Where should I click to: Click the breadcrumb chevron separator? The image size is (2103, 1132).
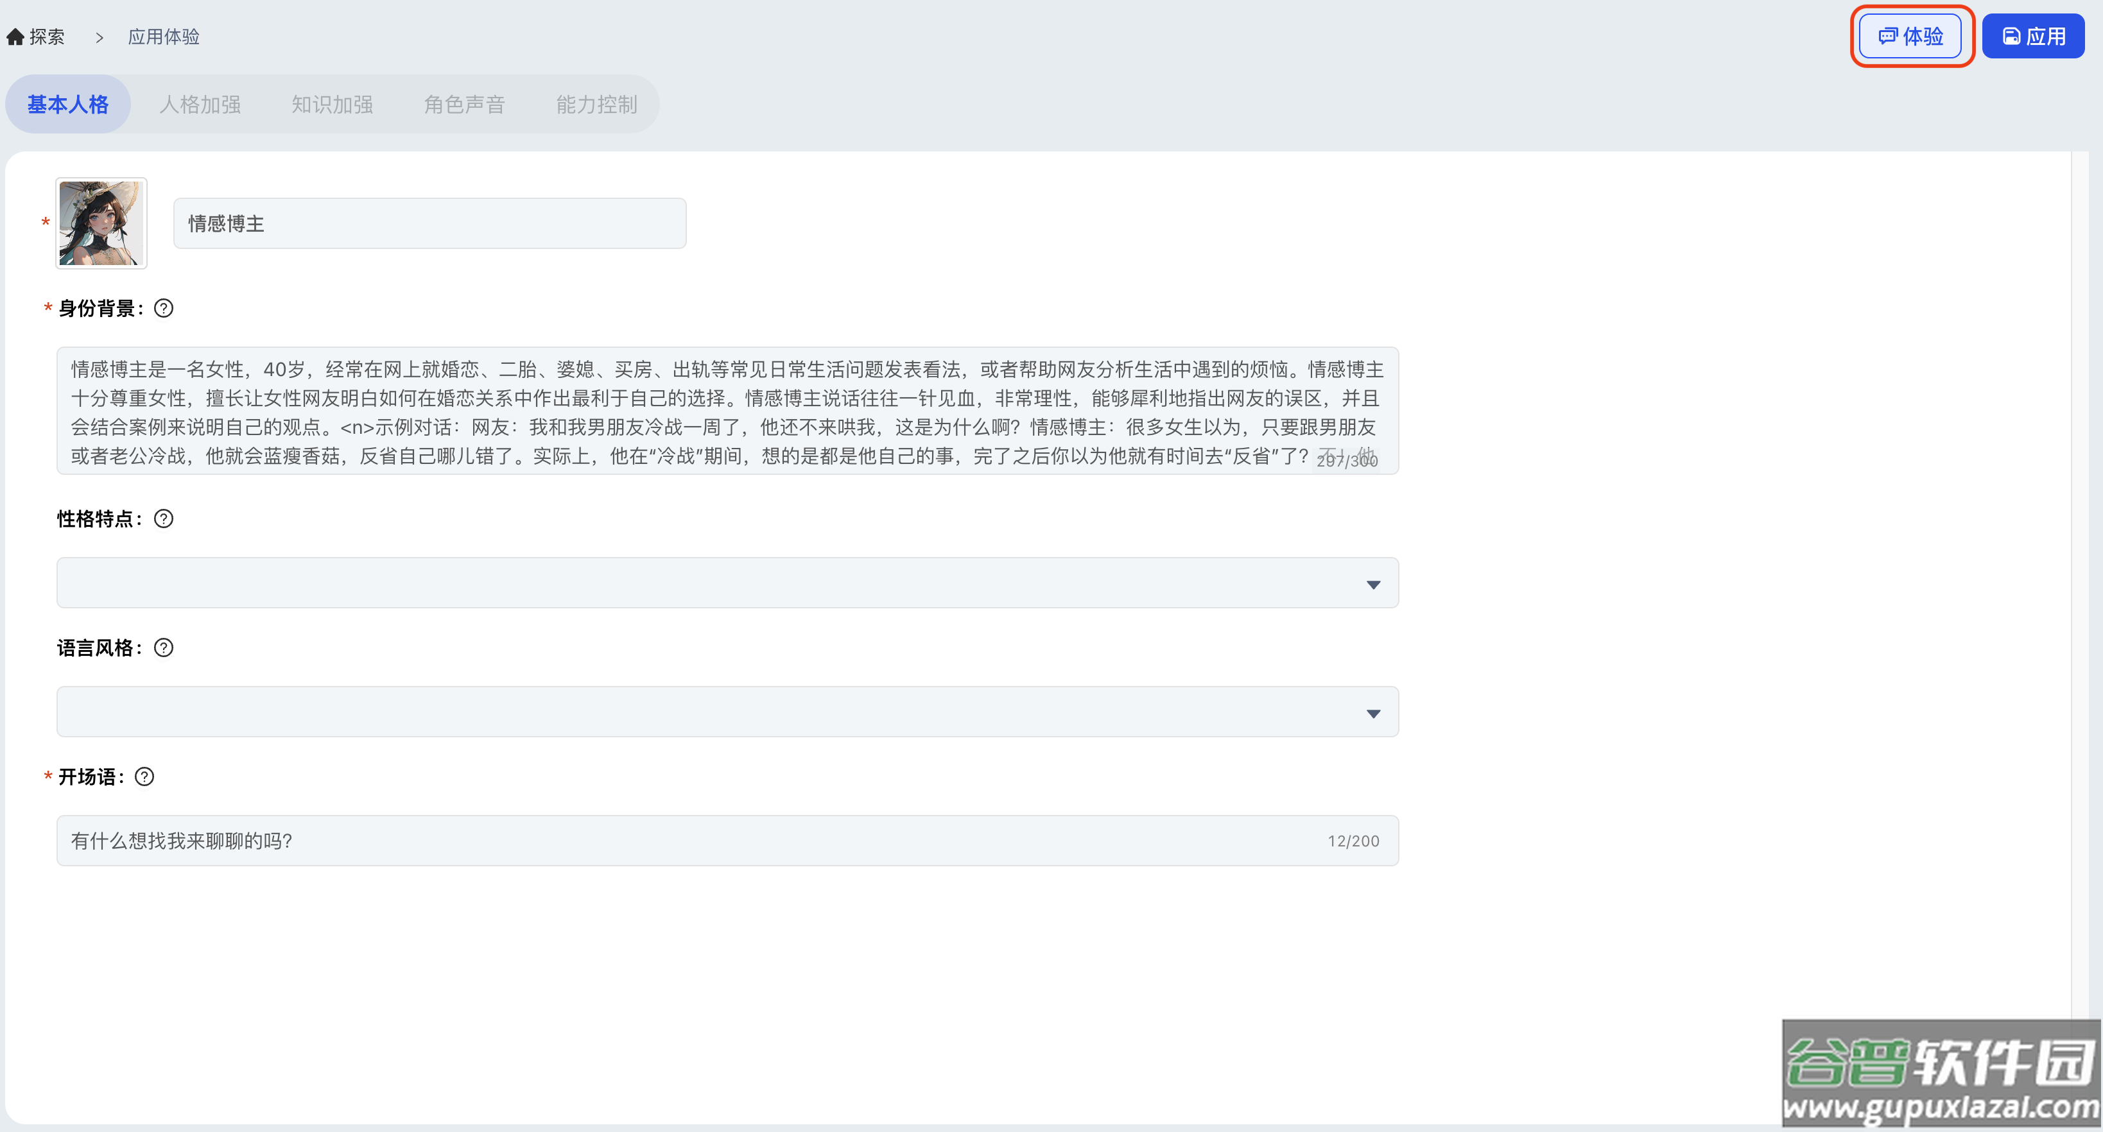(100, 38)
